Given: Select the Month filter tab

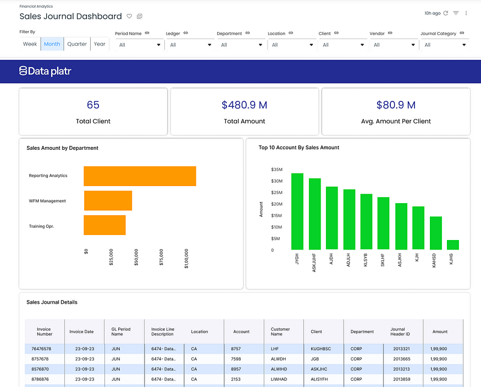Looking at the screenshot, I should (x=52, y=44).
